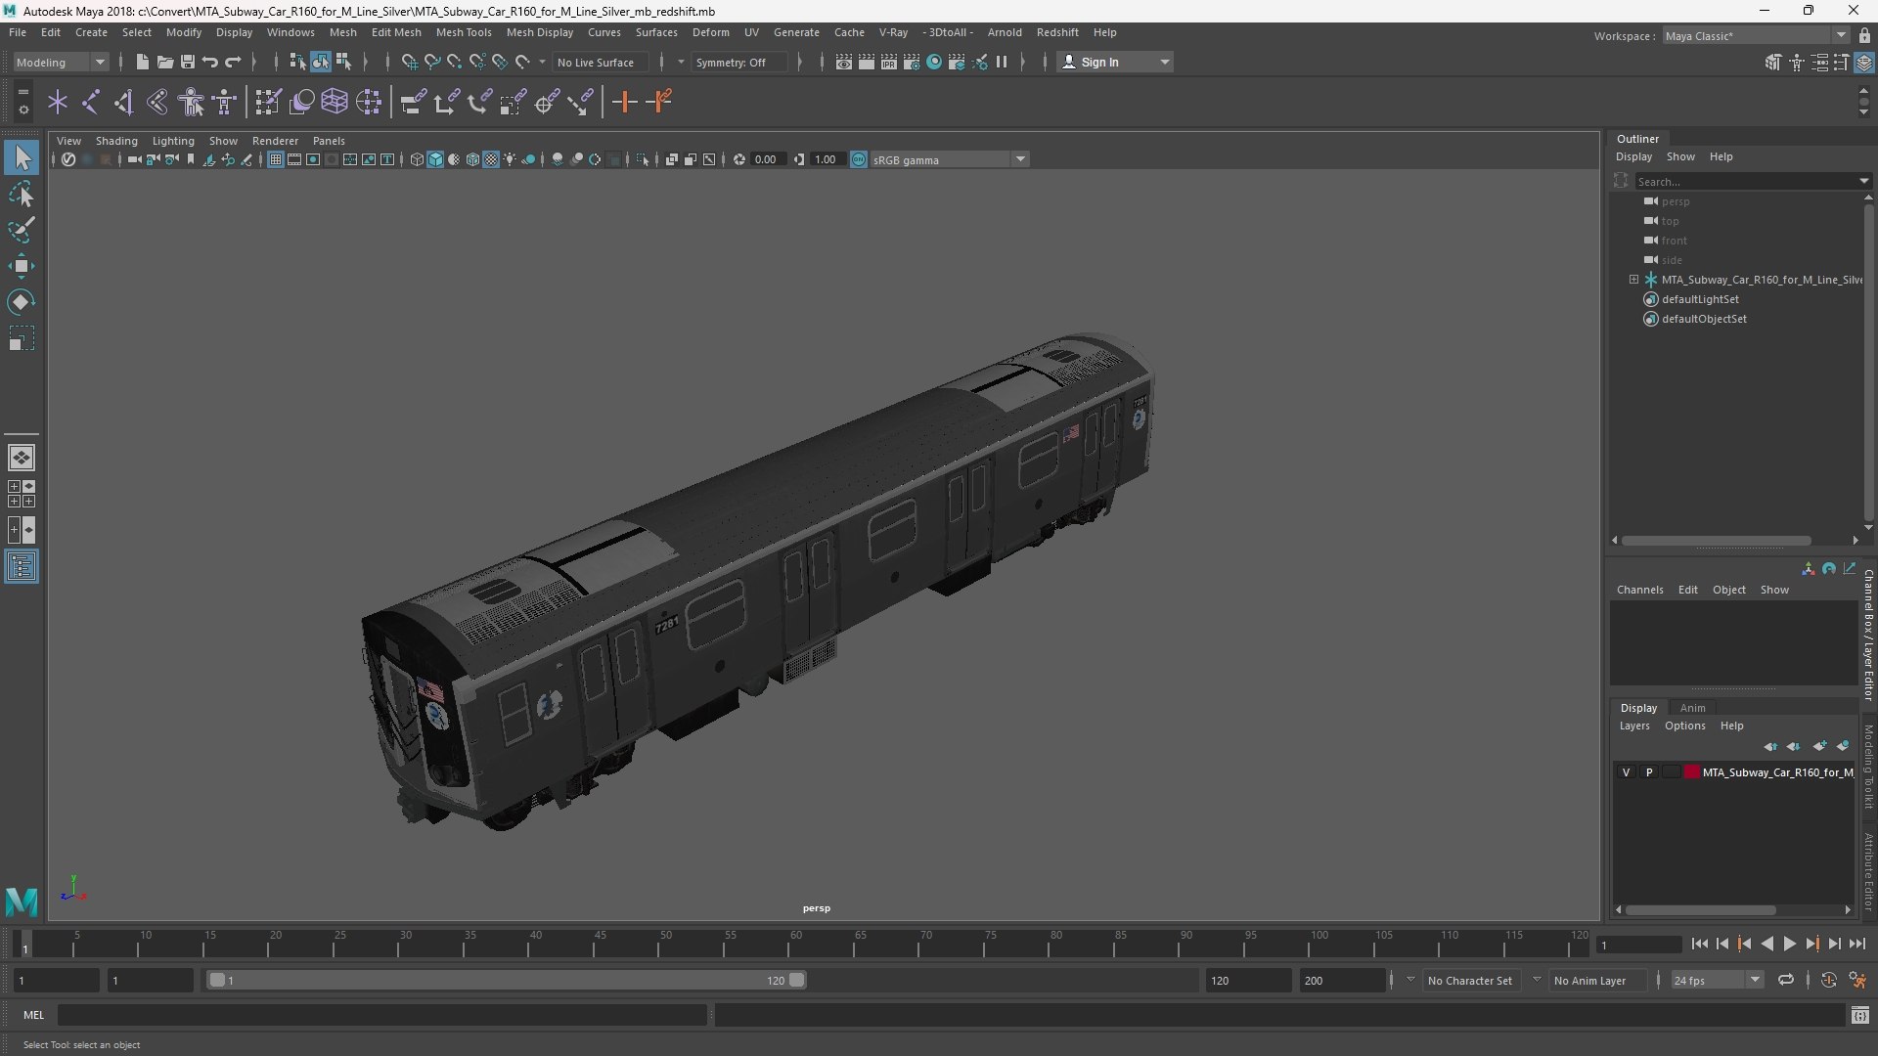Expand the MTA_Subway_Car node in Outliner
Screen dimensions: 1878x1056
[x=1633, y=280]
